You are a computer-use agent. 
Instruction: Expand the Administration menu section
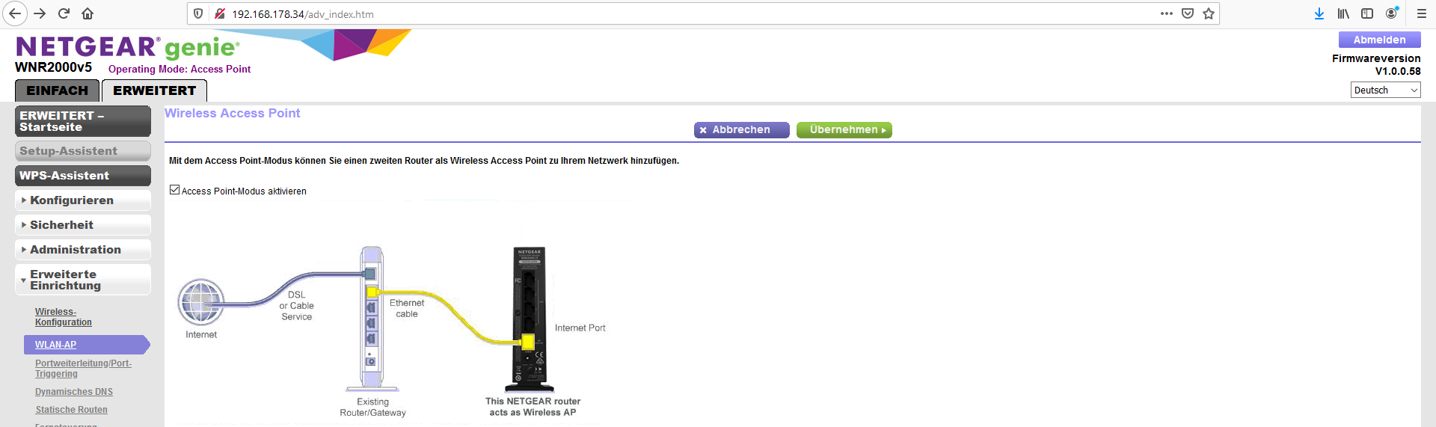click(82, 250)
